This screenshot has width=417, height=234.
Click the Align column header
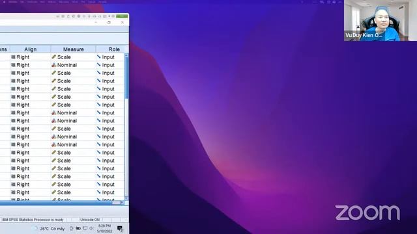tap(31, 49)
